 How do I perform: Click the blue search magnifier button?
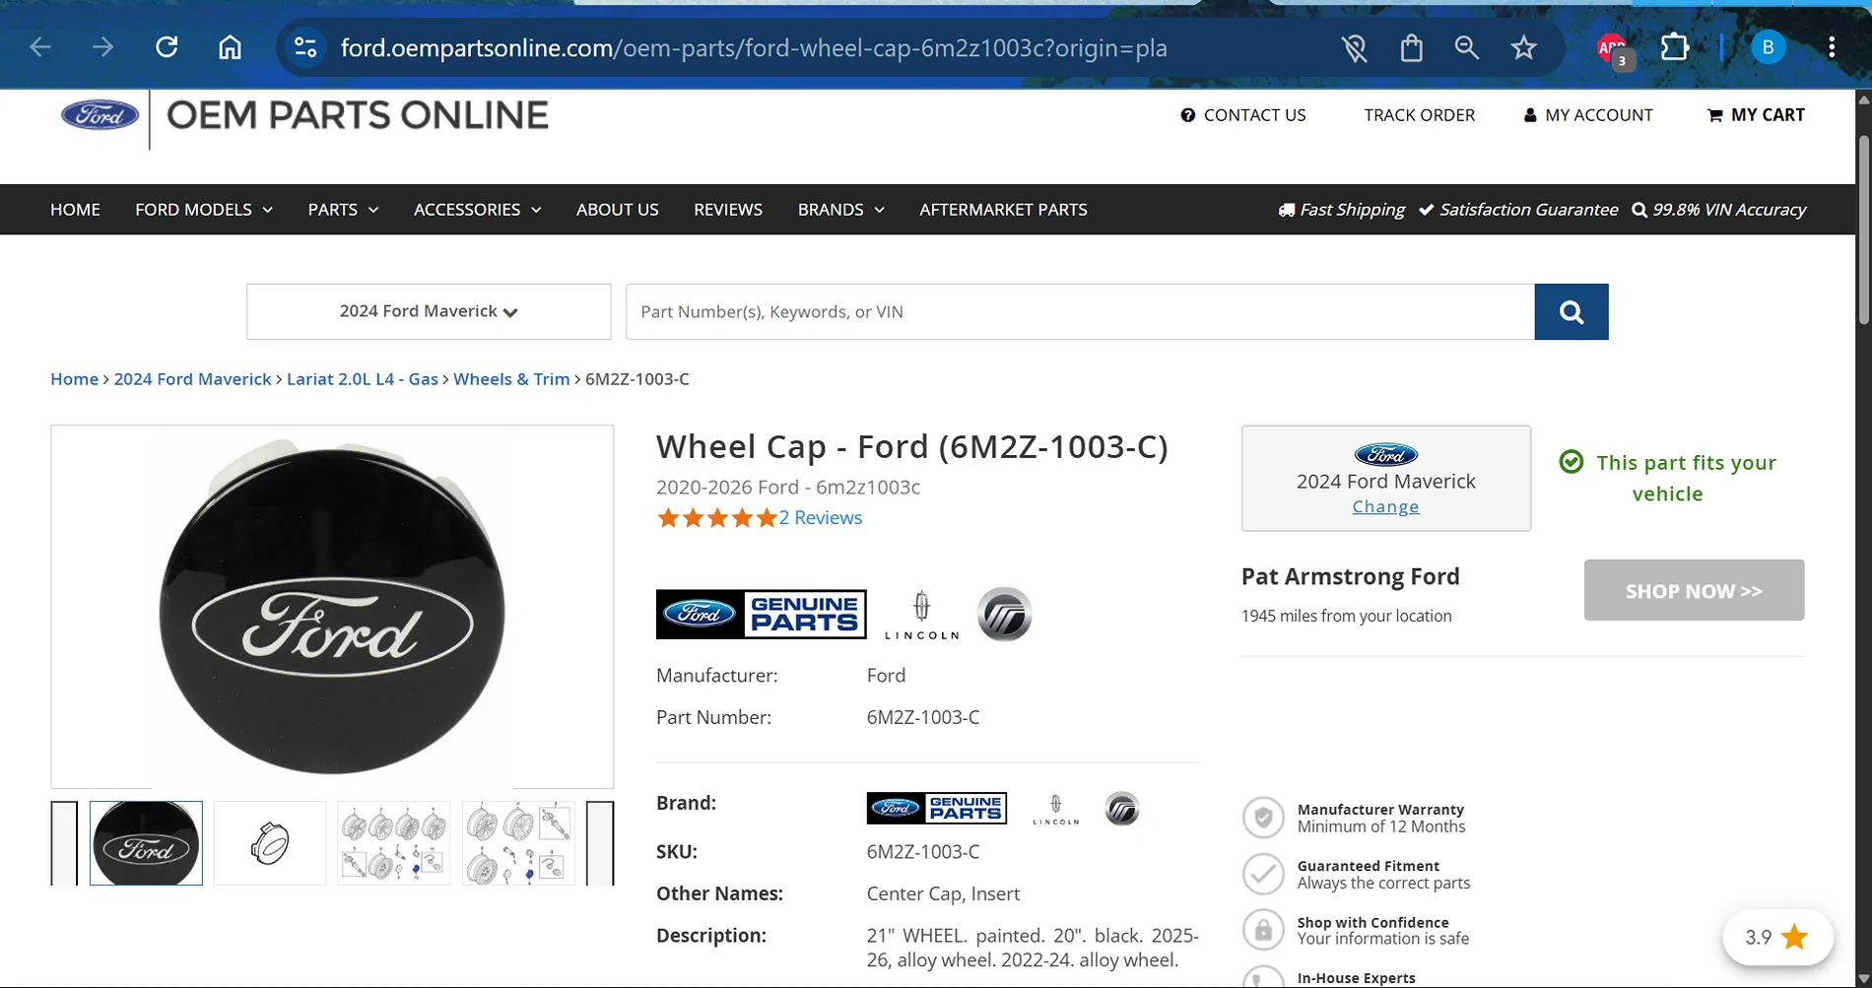[x=1571, y=312]
